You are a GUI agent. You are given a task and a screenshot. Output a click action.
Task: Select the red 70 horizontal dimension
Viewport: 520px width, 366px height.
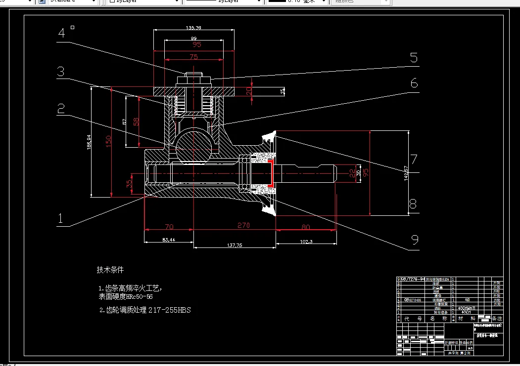point(169,227)
